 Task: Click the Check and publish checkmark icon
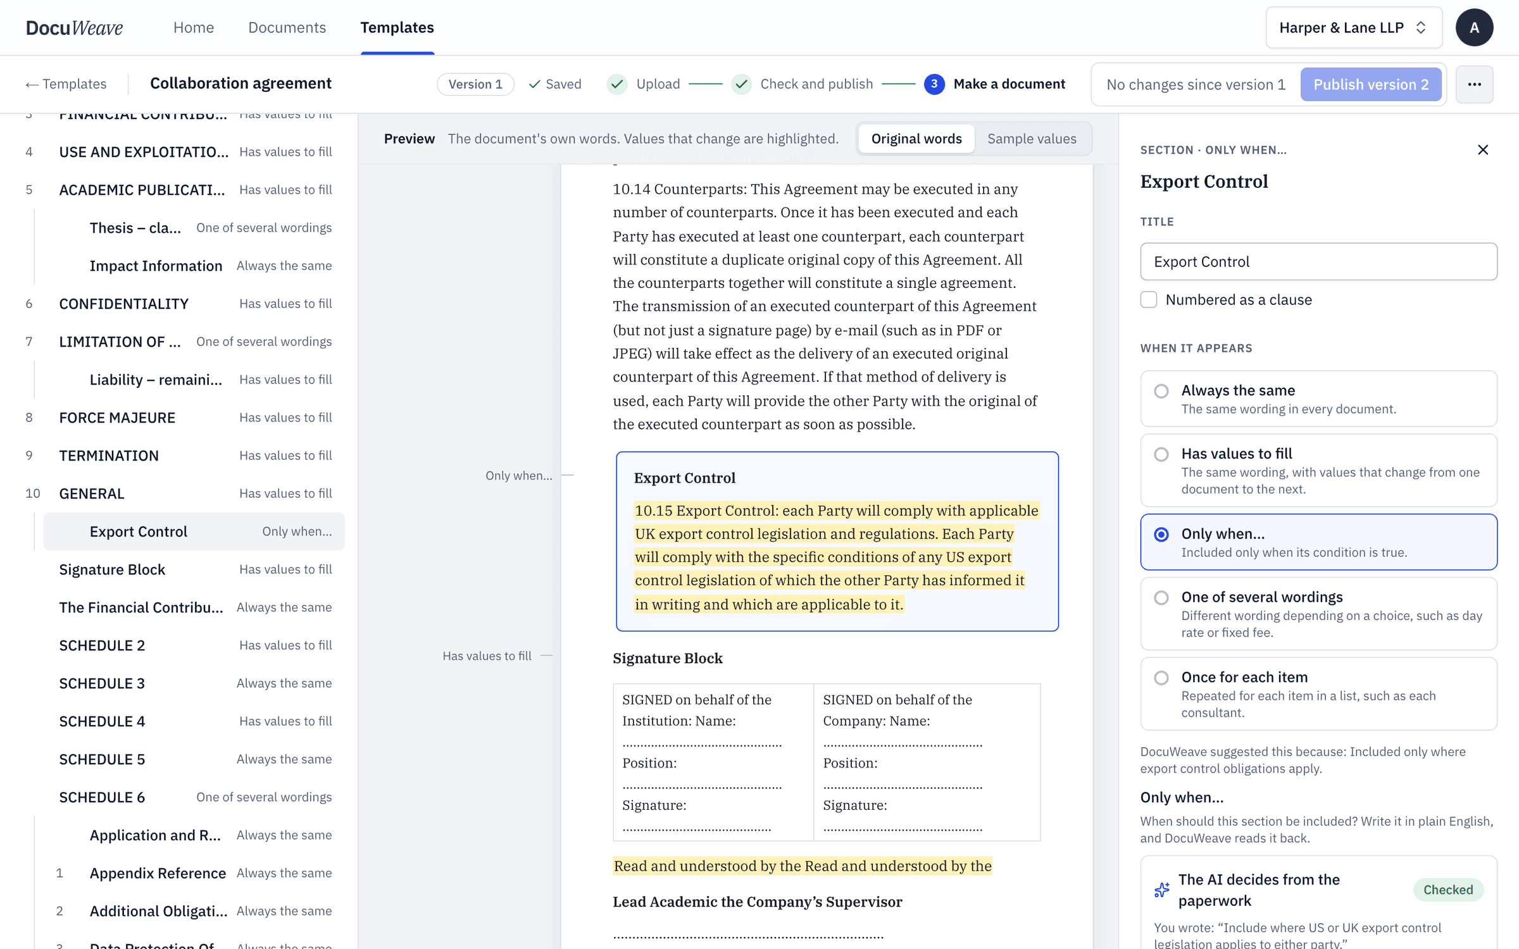[741, 84]
